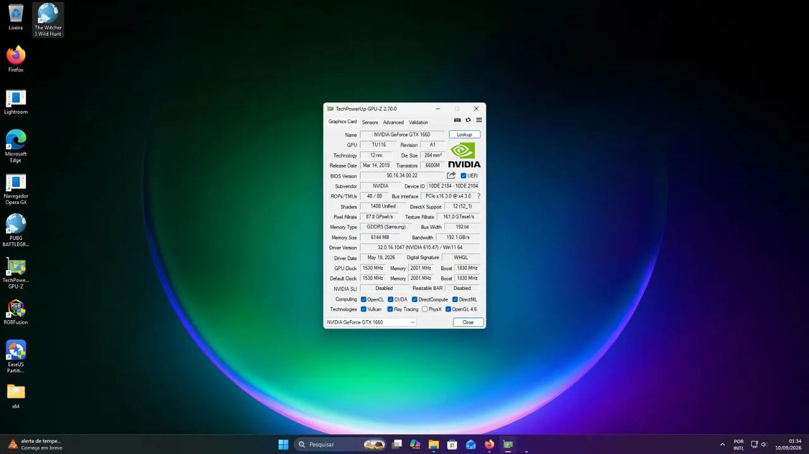
Task: Open the weather alert widget
Action: click(x=35, y=444)
